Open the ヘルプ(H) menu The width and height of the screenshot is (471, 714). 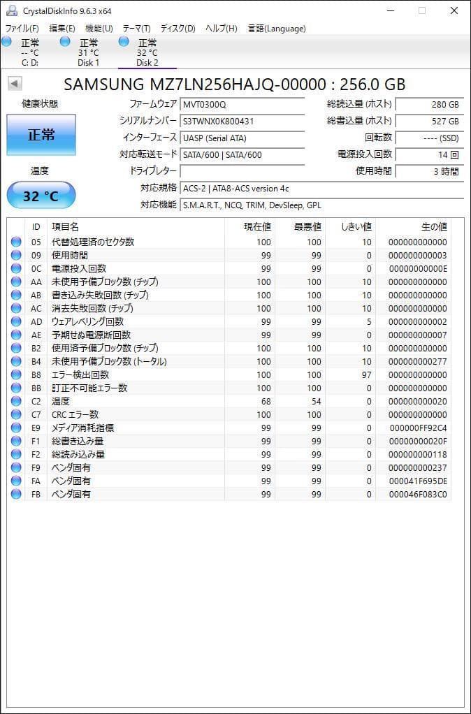(x=222, y=28)
